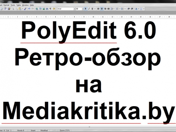Cut selection with scissors icon
Viewport: 176px width, 132px height.
pos(13,9)
